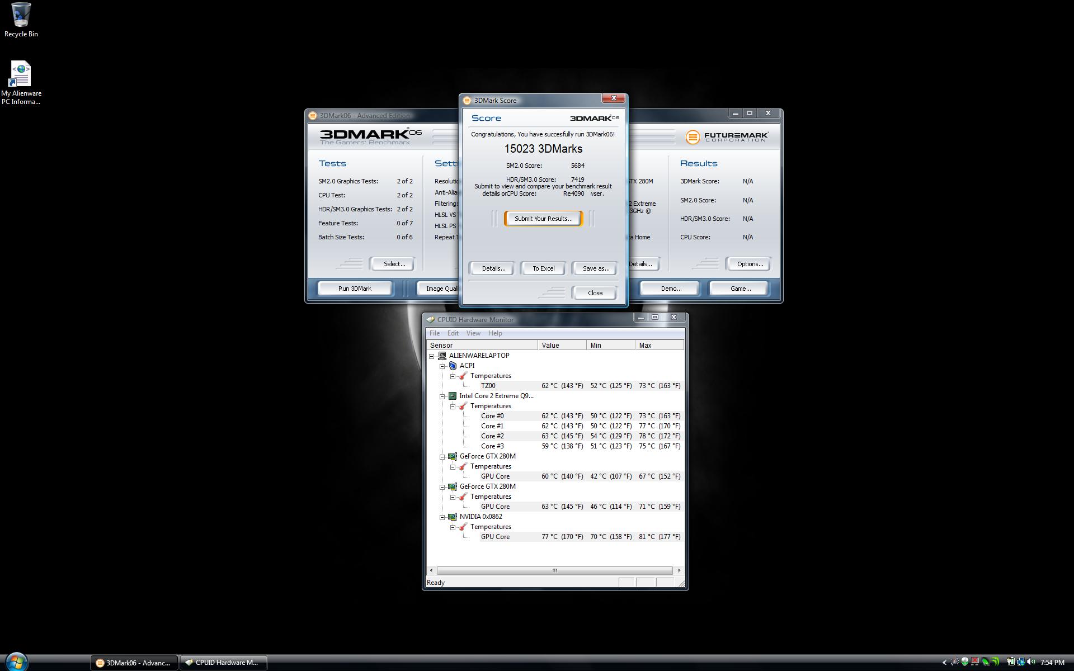Viewport: 1074px width, 671px height.
Task: Click the Max column header
Action: [x=660, y=346]
